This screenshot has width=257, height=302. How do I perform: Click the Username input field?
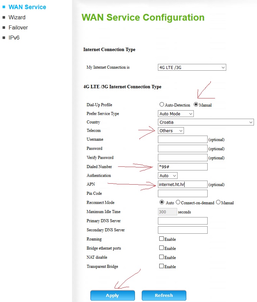[x=182, y=139]
